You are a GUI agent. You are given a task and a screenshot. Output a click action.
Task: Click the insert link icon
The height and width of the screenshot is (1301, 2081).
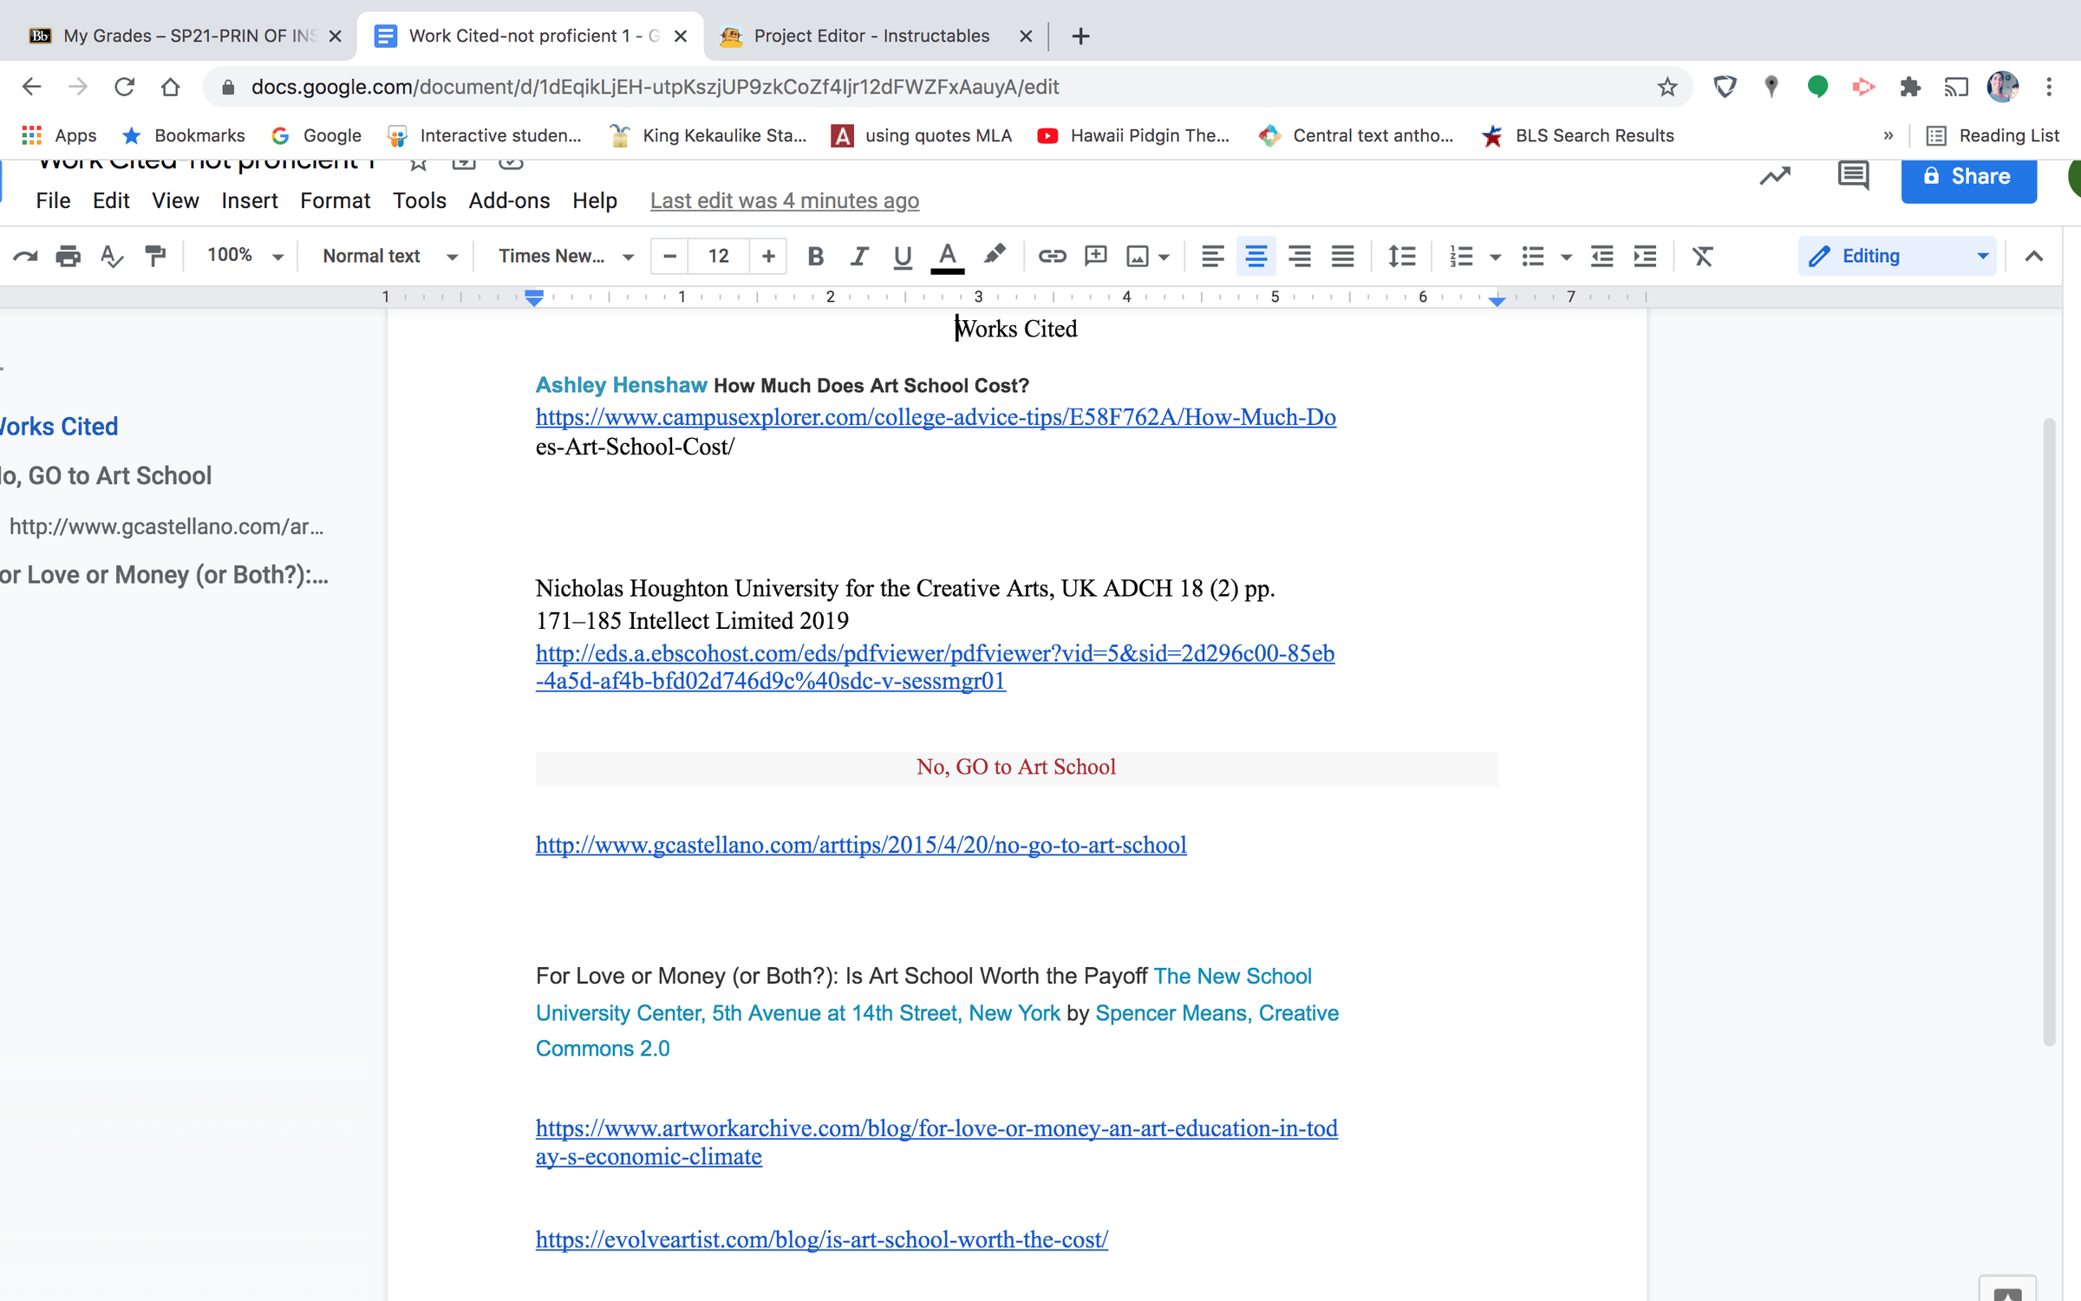pyautogui.click(x=1053, y=256)
